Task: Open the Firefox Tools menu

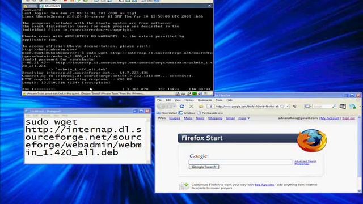Action: pyautogui.click(x=219, y=100)
